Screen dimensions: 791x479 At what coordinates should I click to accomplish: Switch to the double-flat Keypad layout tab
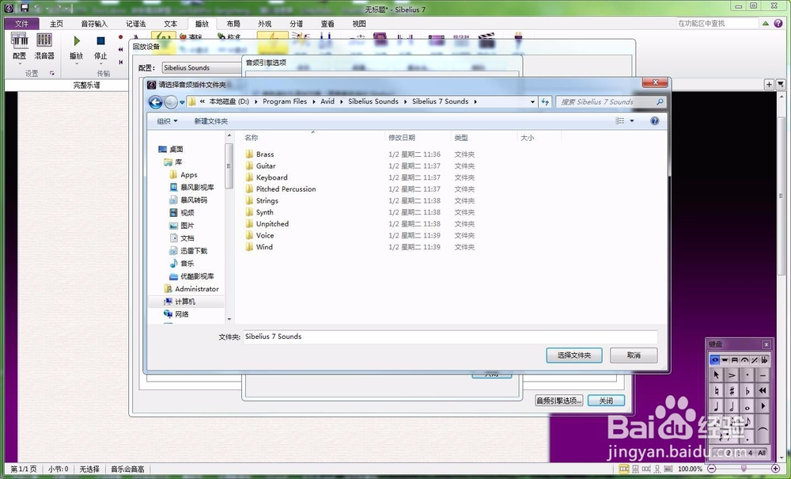(765, 360)
